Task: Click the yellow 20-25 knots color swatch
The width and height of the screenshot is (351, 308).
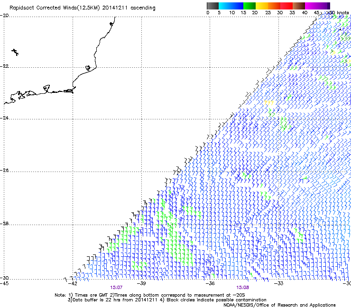Action: tap(262, 6)
